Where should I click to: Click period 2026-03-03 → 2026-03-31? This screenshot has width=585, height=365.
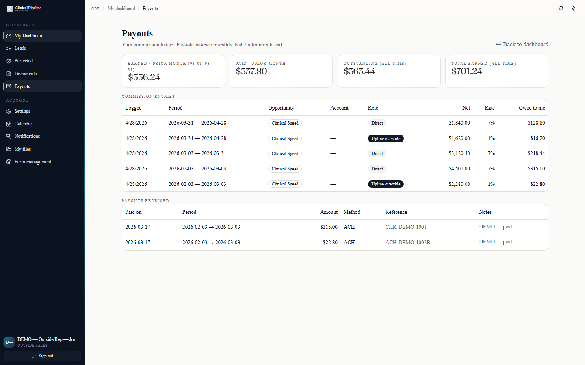[x=197, y=153]
